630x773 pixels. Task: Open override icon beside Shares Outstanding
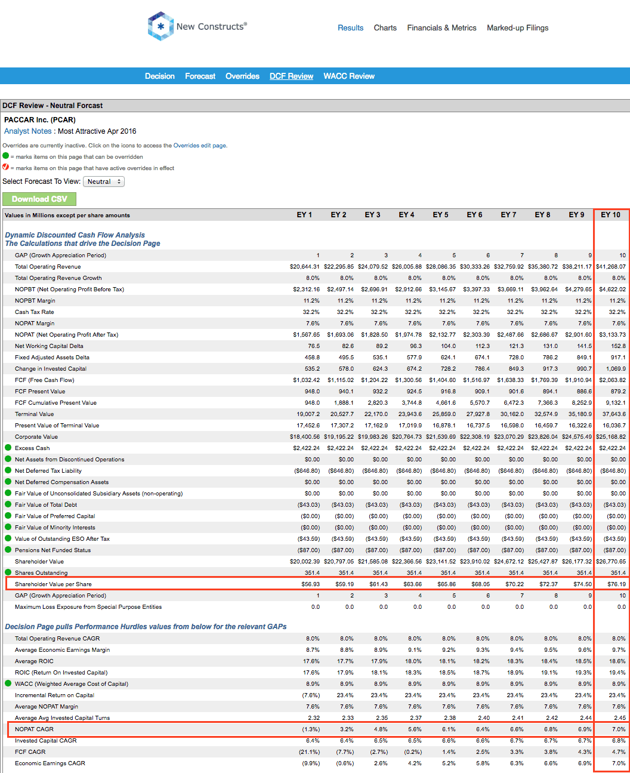click(x=8, y=572)
